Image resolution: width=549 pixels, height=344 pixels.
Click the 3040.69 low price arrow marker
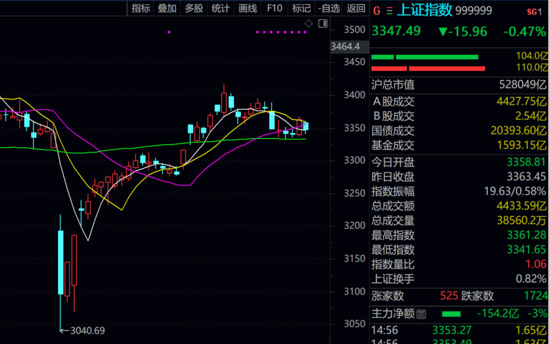coord(82,330)
